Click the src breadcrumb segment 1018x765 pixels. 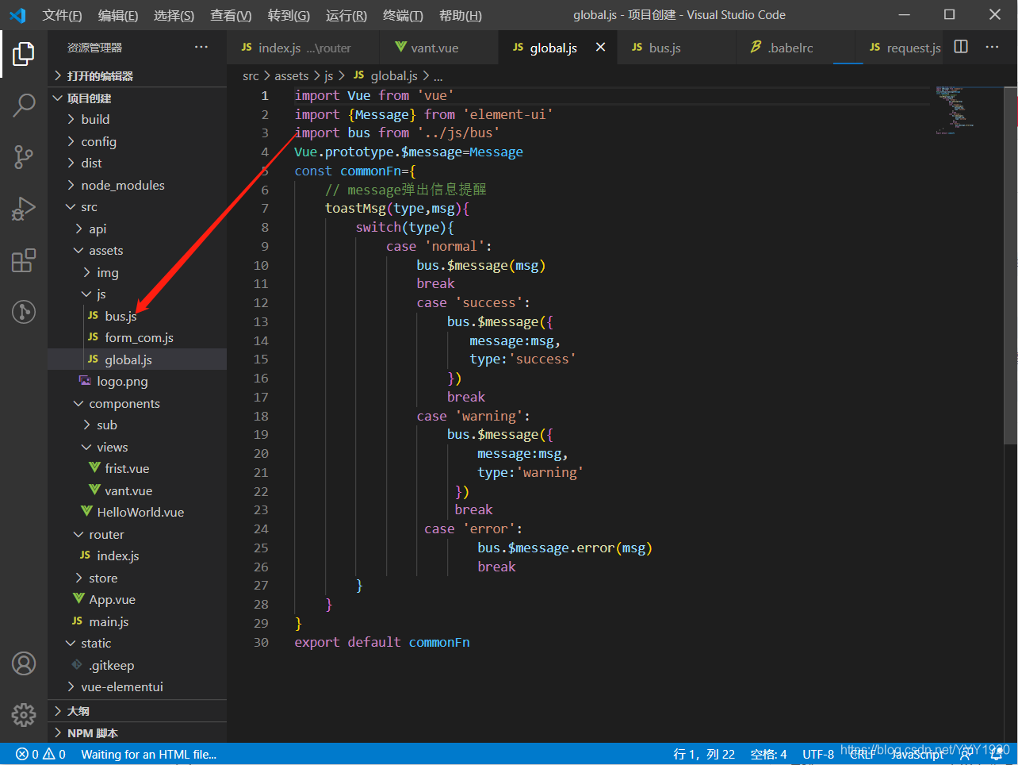(251, 75)
